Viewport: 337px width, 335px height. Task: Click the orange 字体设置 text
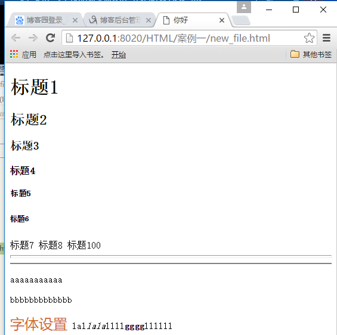(39, 324)
